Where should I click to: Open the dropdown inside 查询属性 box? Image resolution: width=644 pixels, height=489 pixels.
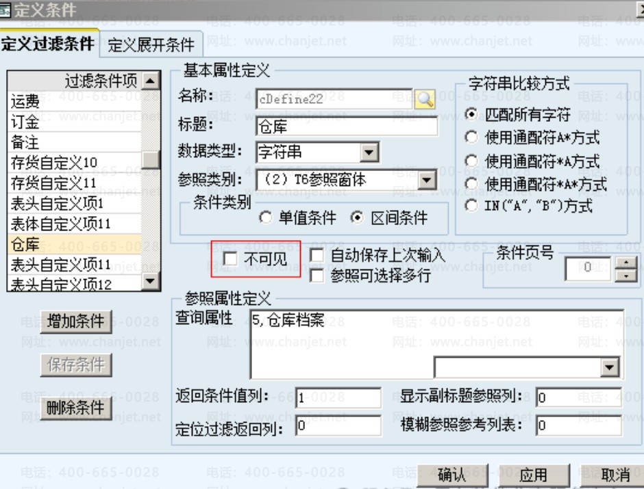(x=610, y=367)
